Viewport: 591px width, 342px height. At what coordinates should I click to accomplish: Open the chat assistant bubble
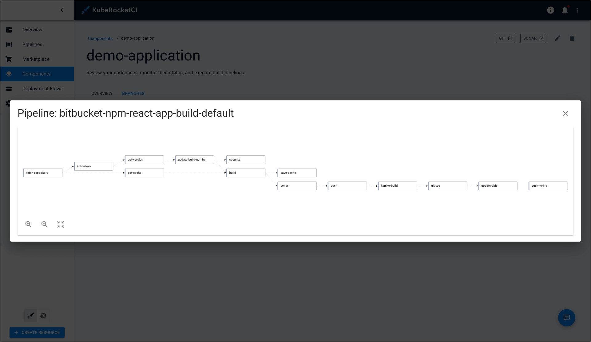coord(567,318)
